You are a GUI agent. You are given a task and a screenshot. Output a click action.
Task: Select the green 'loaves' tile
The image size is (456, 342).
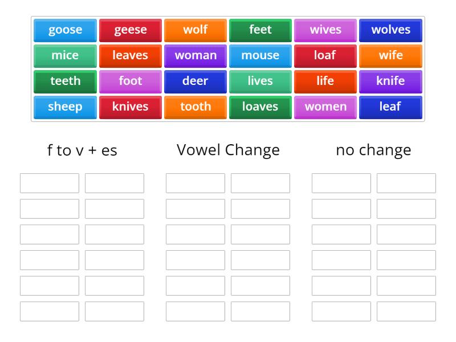[260, 107]
